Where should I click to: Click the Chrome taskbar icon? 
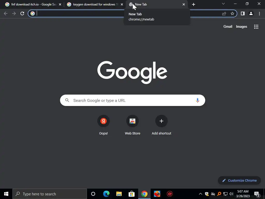click(x=144, y=194)
